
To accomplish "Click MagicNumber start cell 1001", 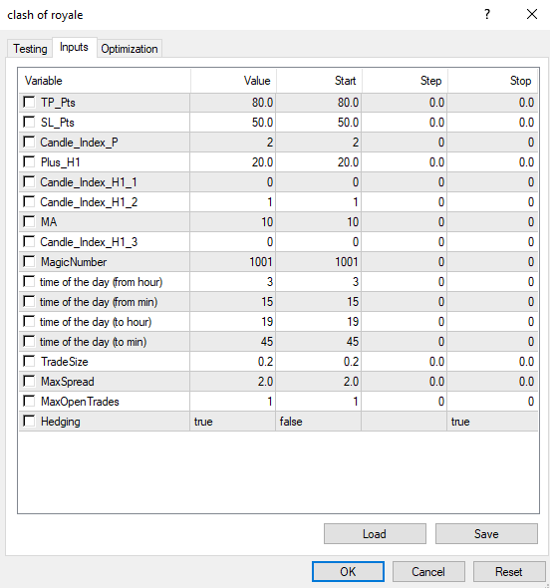I will [x=318, y=262].
